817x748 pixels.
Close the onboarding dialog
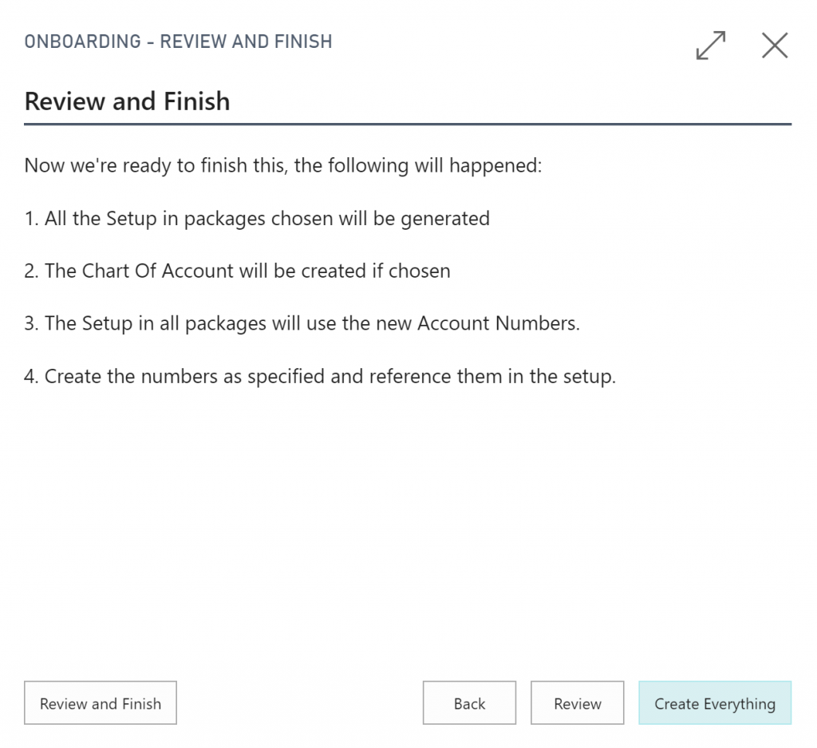click(775, 46)
